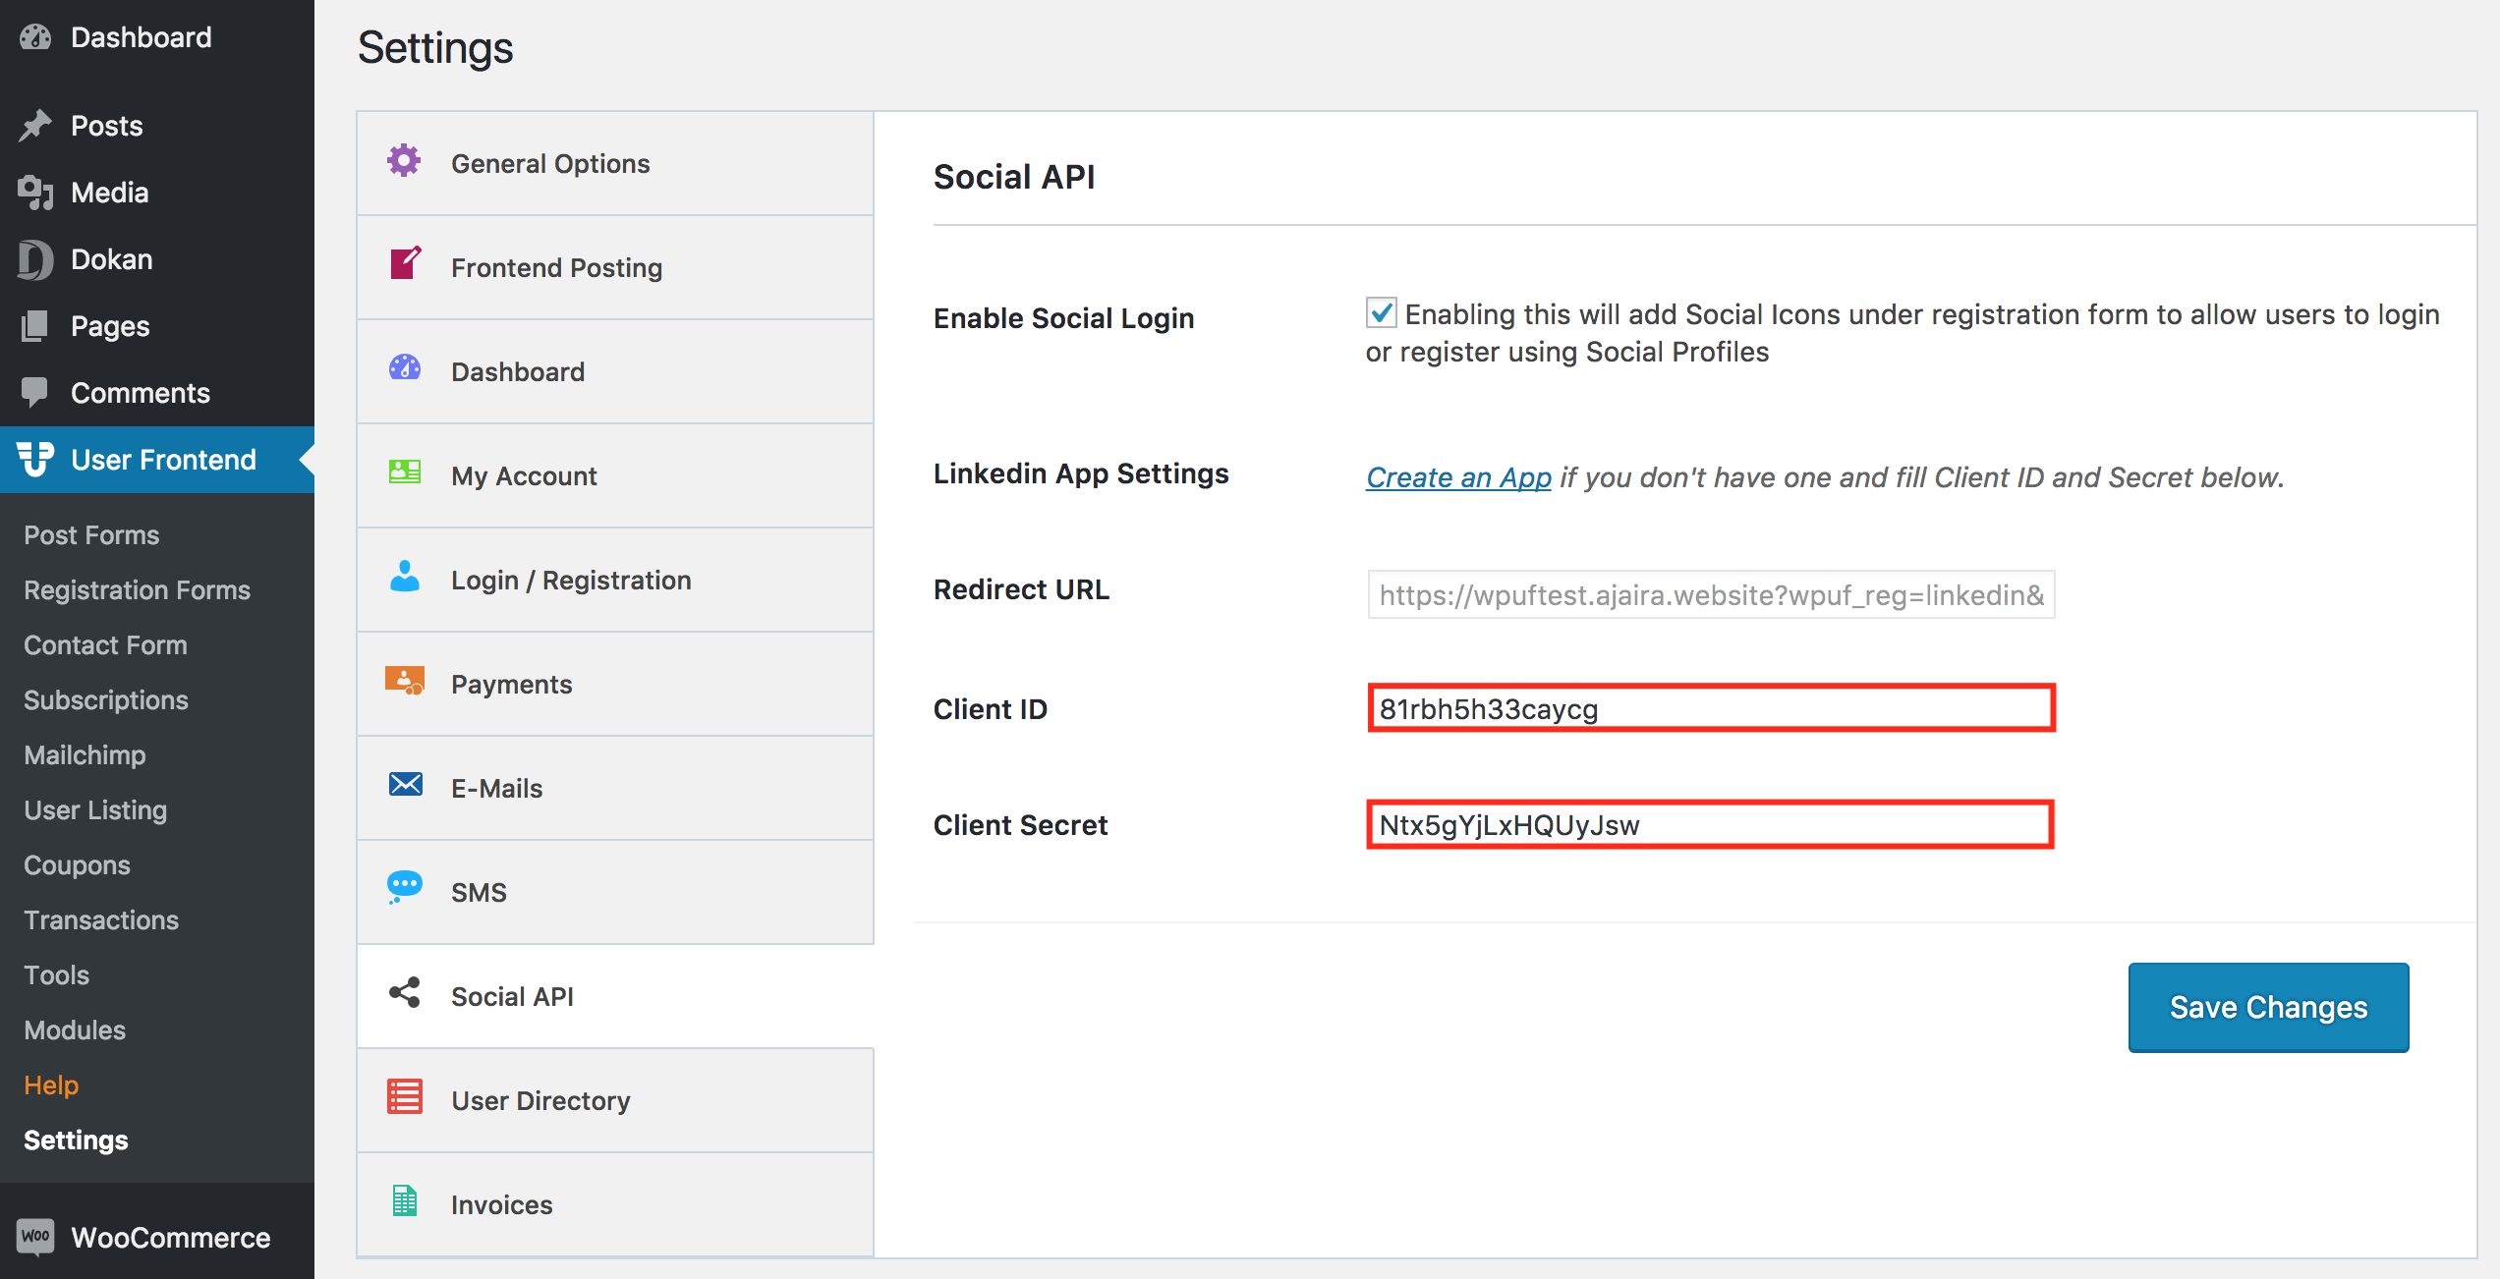Go to Contact Form submenu

pos(105,644)
